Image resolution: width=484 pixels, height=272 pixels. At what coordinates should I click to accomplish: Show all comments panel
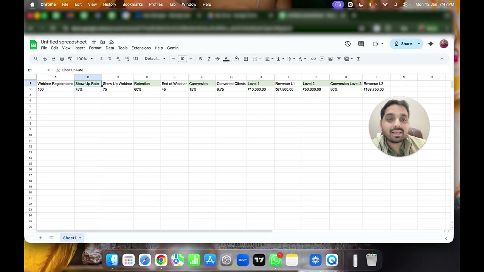(361, 44)
